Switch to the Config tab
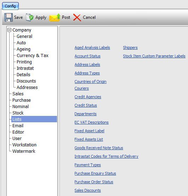Screen dimensions: 188x196 pyautogui.click(x=10, y=6)
